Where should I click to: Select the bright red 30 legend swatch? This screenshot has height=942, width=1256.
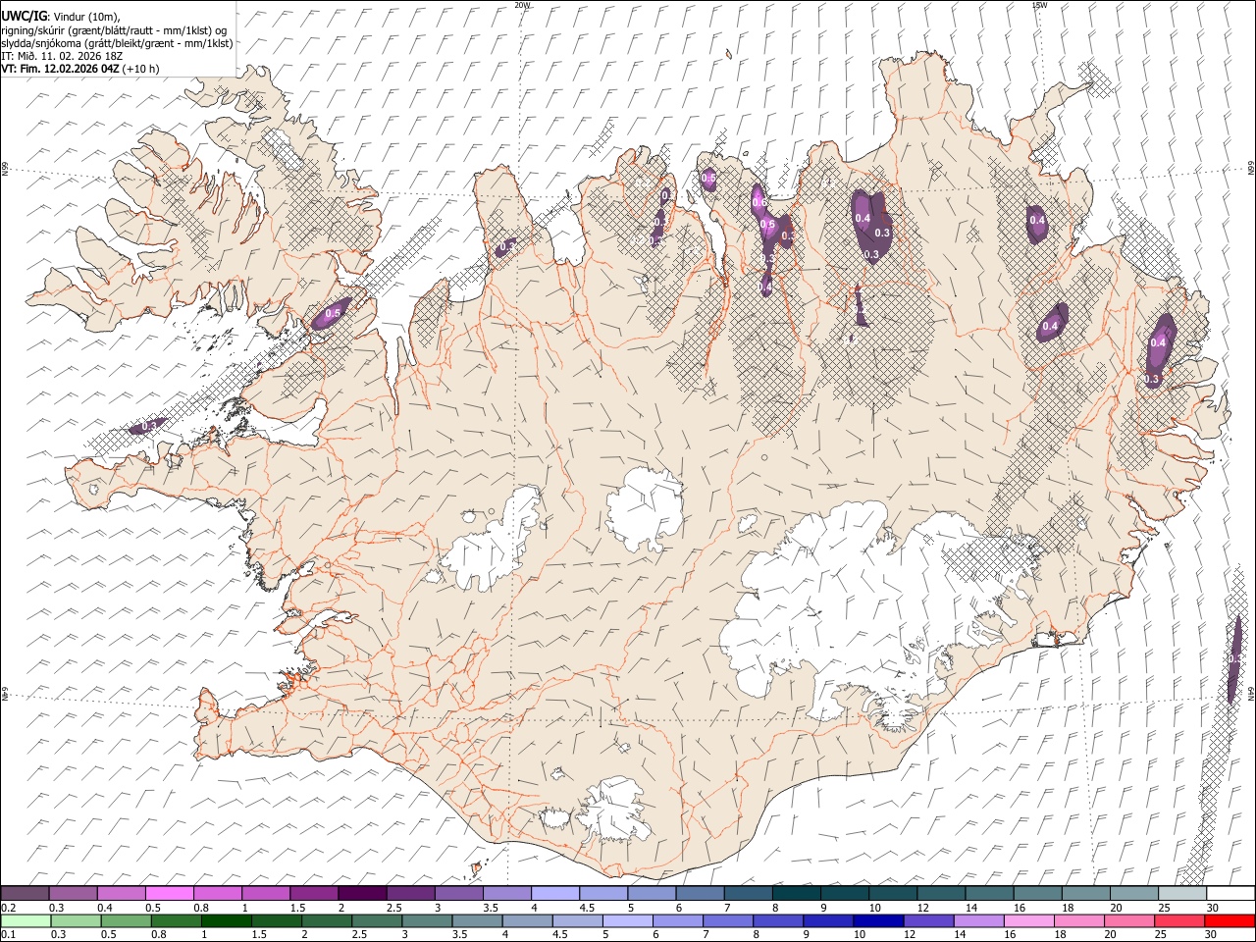(x=1230, y=920)
